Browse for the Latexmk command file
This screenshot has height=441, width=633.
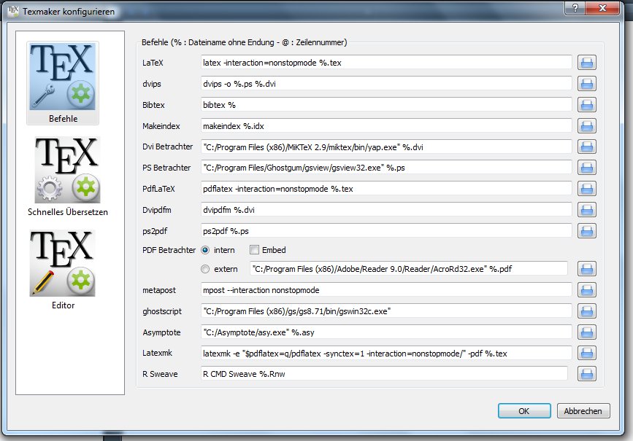click(x=586, y=353)
